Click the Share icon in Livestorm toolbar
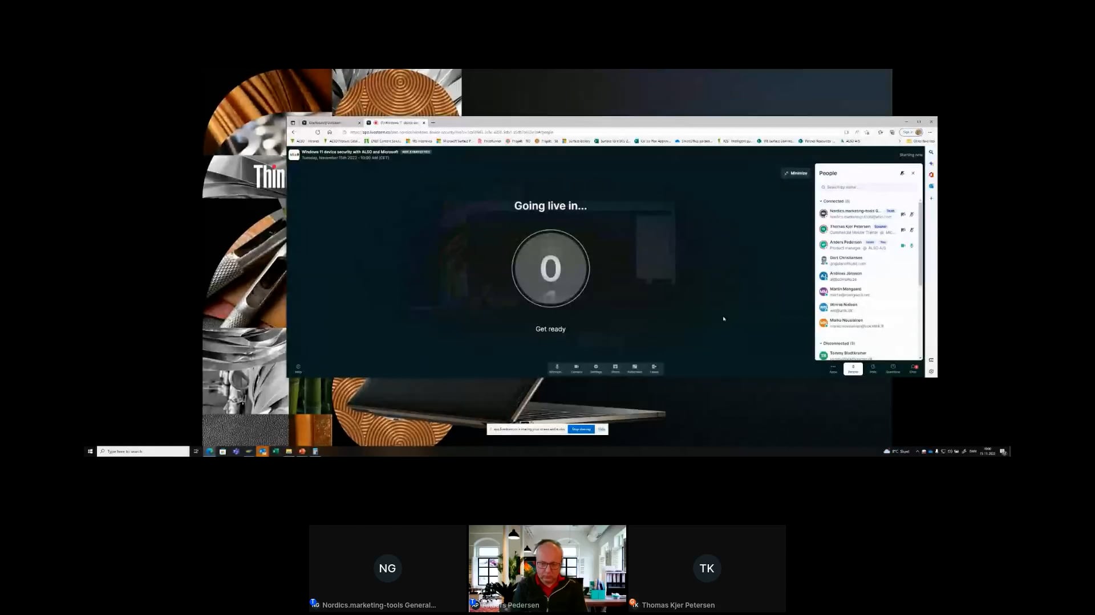 pyautogui.click(x=615, y=368)
